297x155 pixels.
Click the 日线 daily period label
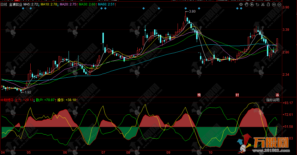[4, 5]
